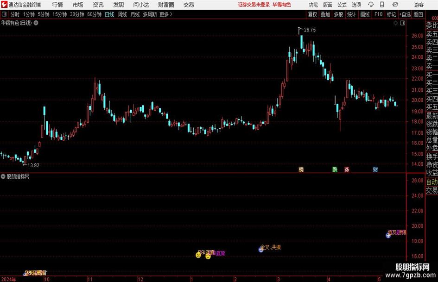Click the 交易 button in right panel

coord(432,190)
